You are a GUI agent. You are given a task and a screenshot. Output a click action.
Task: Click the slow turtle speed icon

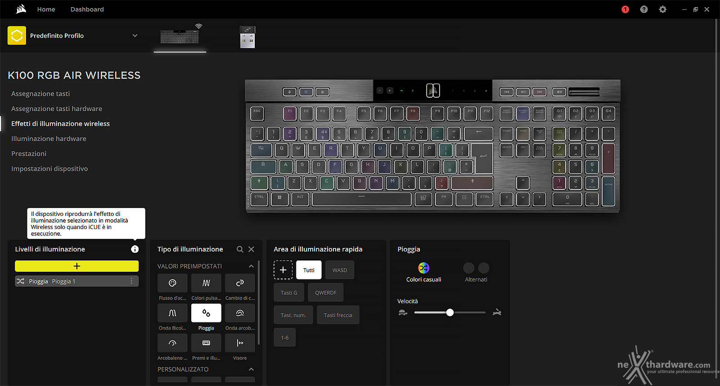(x=403, y=312)
